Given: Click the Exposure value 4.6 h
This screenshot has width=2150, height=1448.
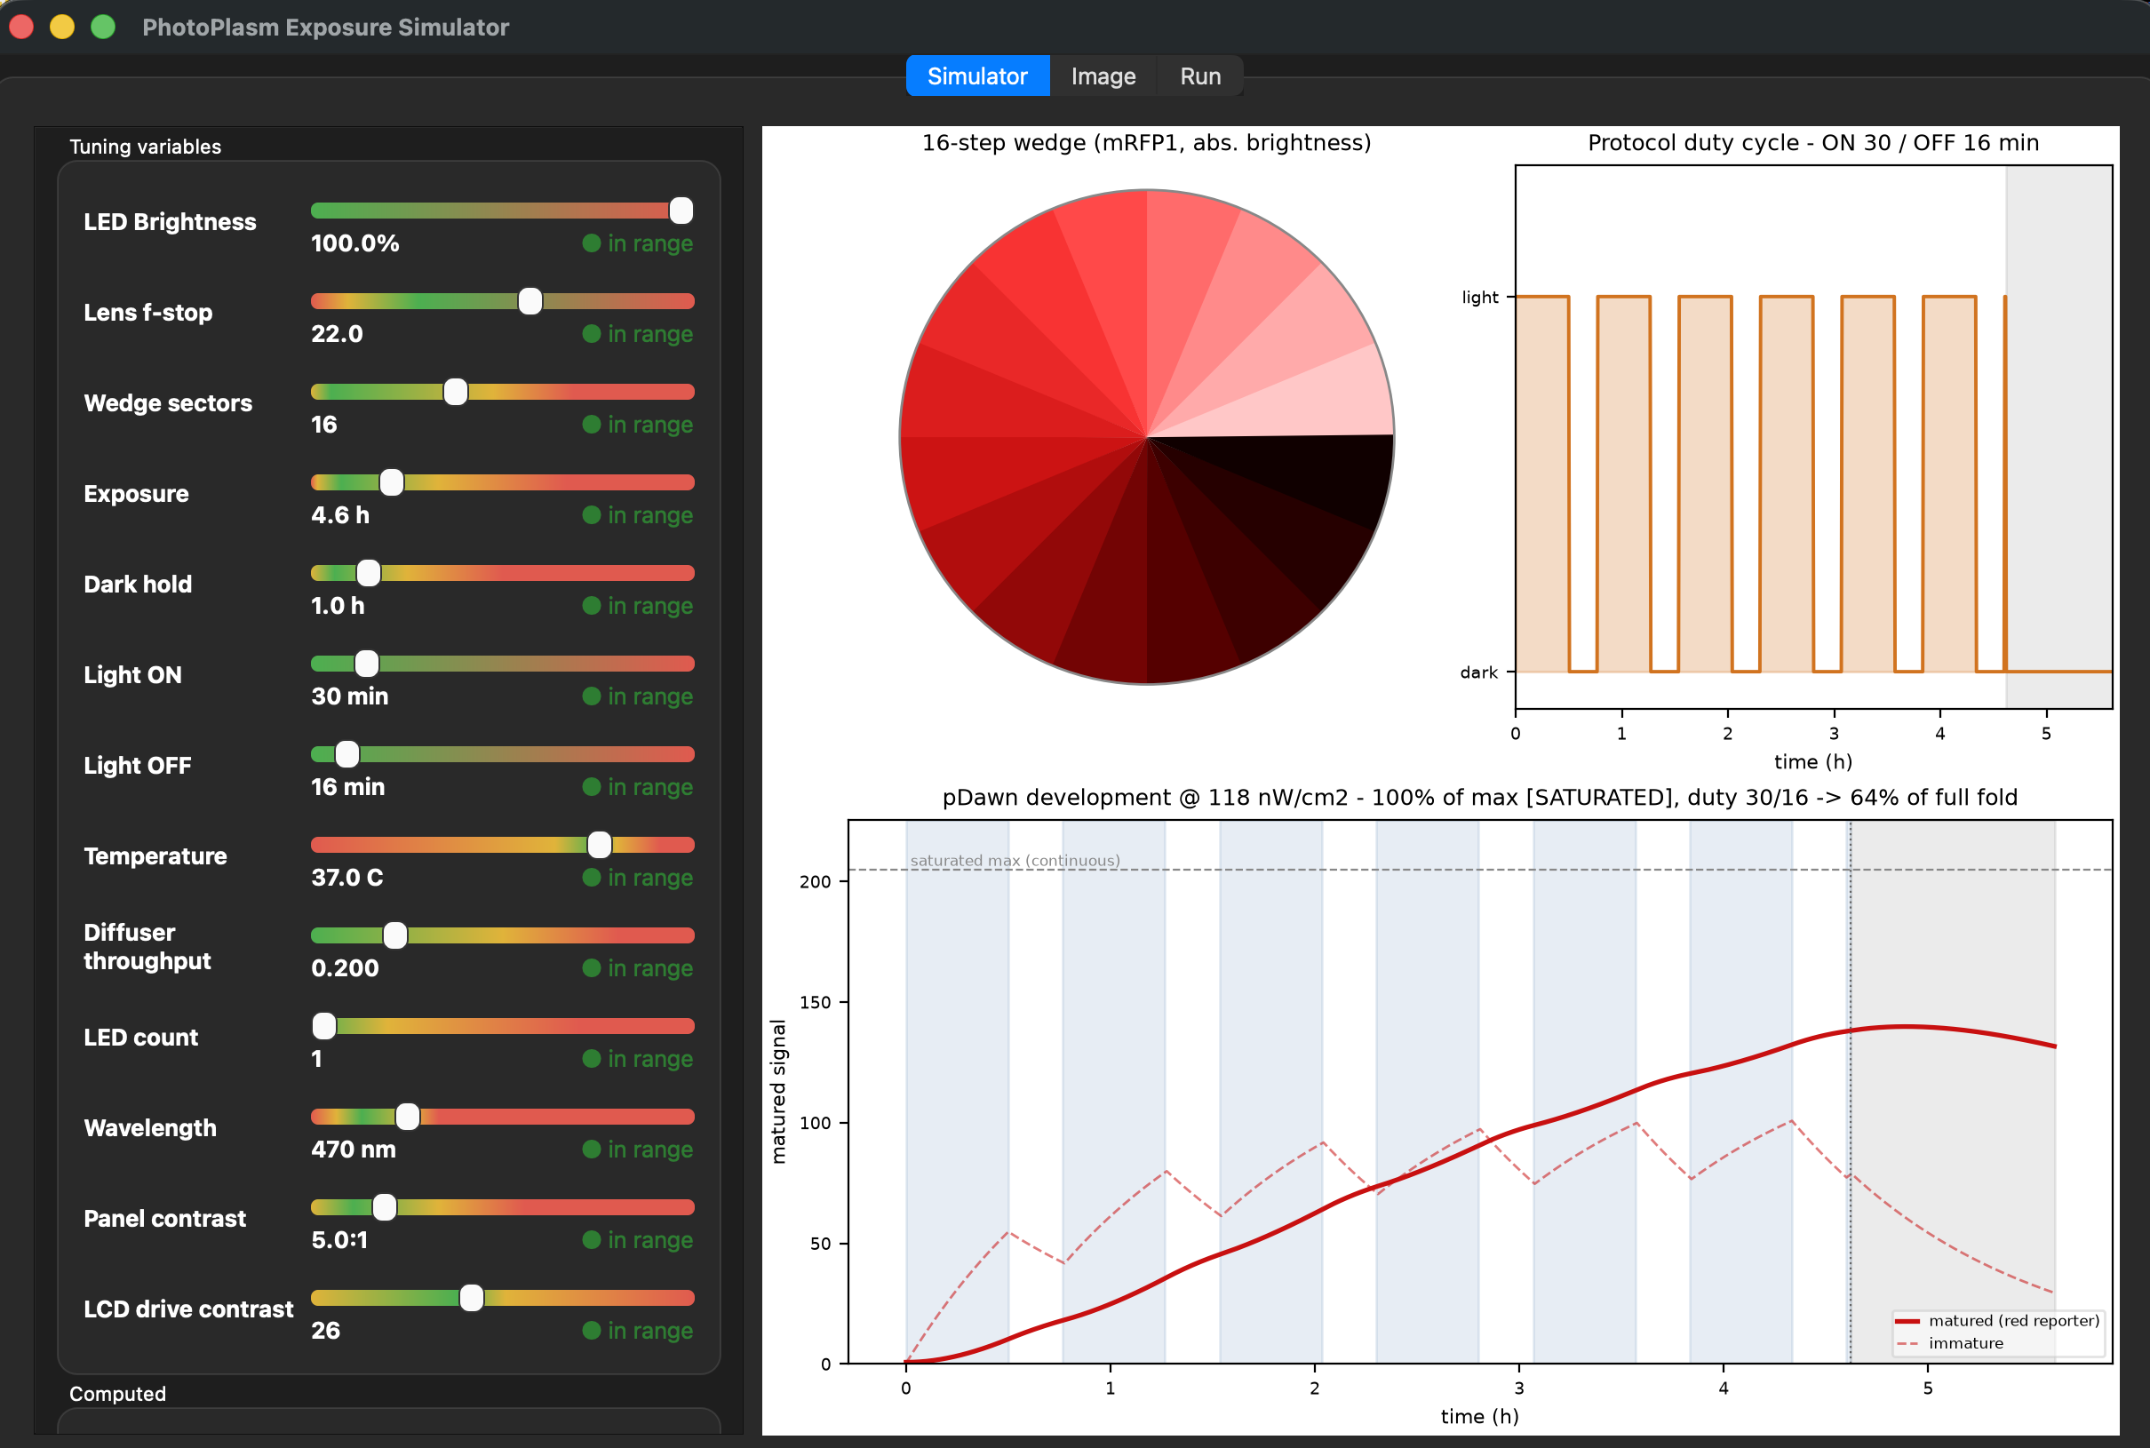Looking at the screenshot, I should [340, 514].
